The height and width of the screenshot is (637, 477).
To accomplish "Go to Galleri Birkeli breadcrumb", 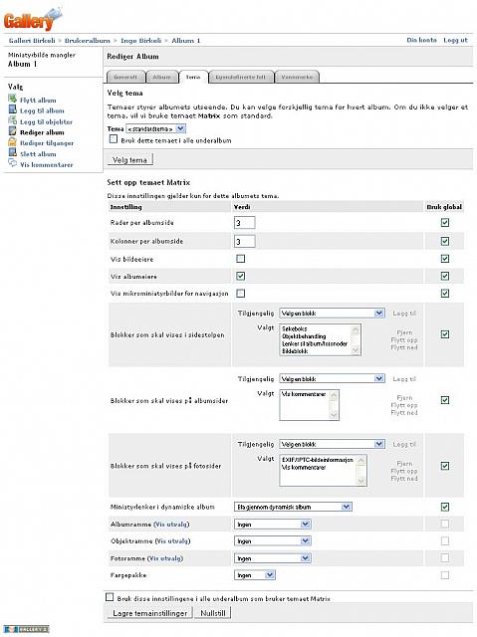I will [x=32, y=40].
